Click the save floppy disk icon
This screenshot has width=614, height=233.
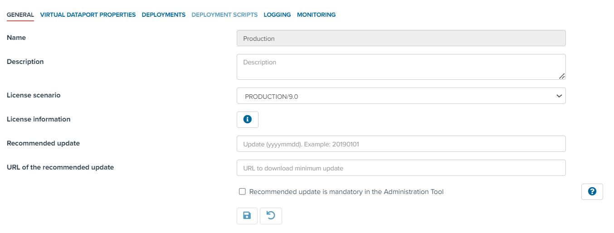(x=247, y=216)
